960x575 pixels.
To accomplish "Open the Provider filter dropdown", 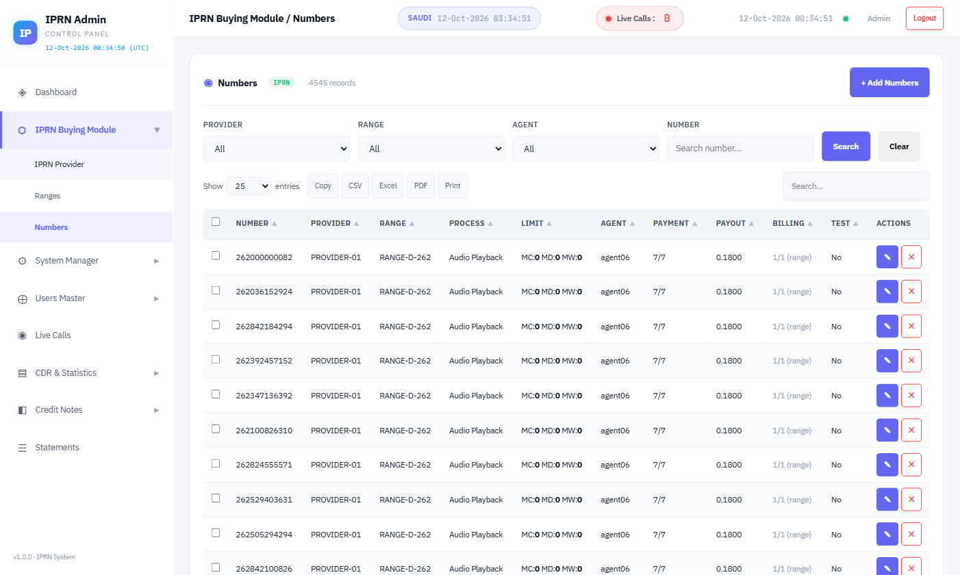I will tap(277, 149).
